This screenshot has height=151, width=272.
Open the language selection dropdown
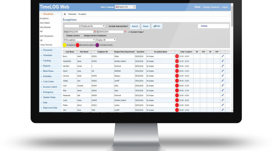click(125, 7)
